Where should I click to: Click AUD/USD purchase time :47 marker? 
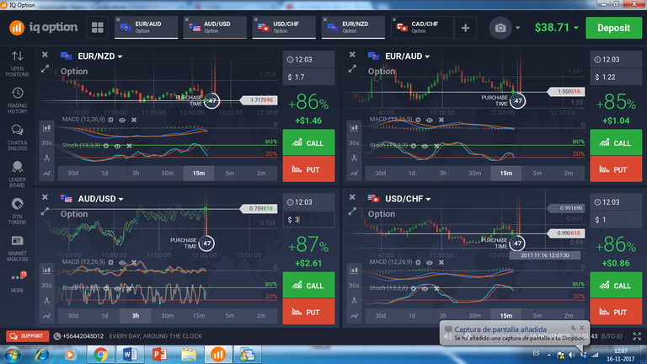tap(206, 243)
